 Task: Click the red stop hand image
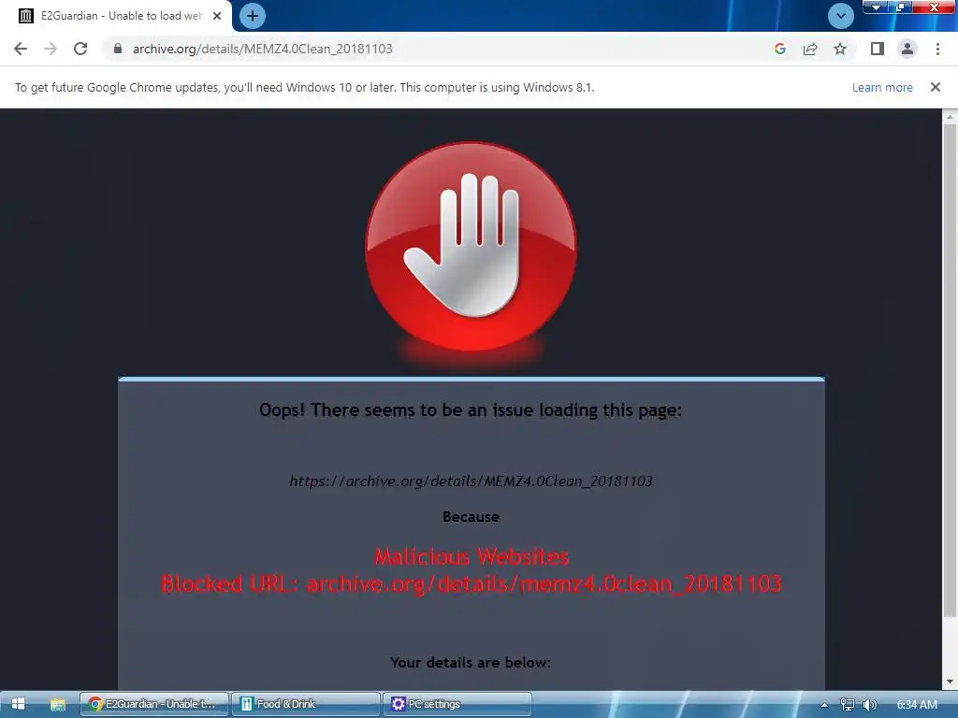(471, 247)
